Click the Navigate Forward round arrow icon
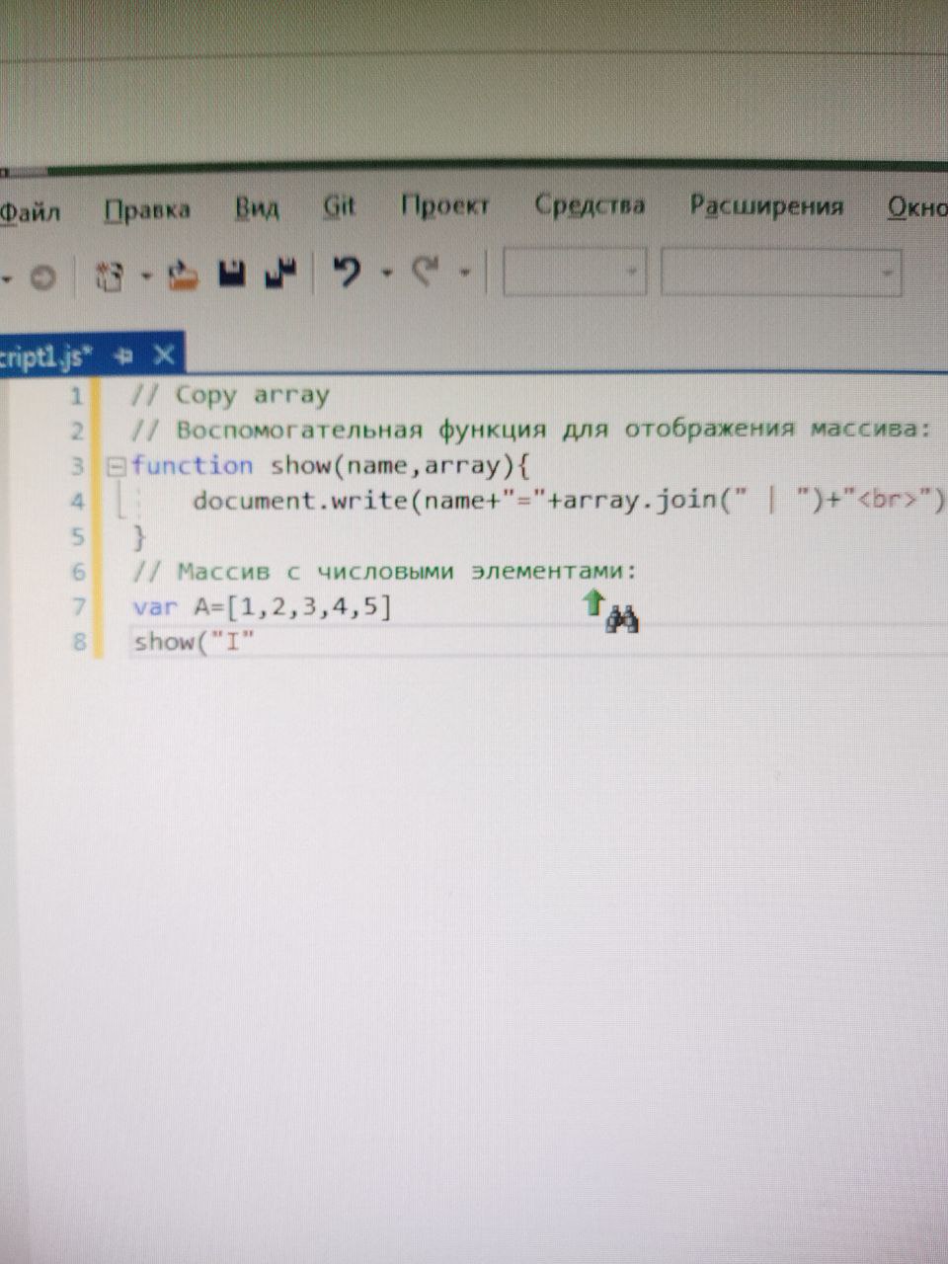This screenshot has height=1264, width=948. pos(42,278)
